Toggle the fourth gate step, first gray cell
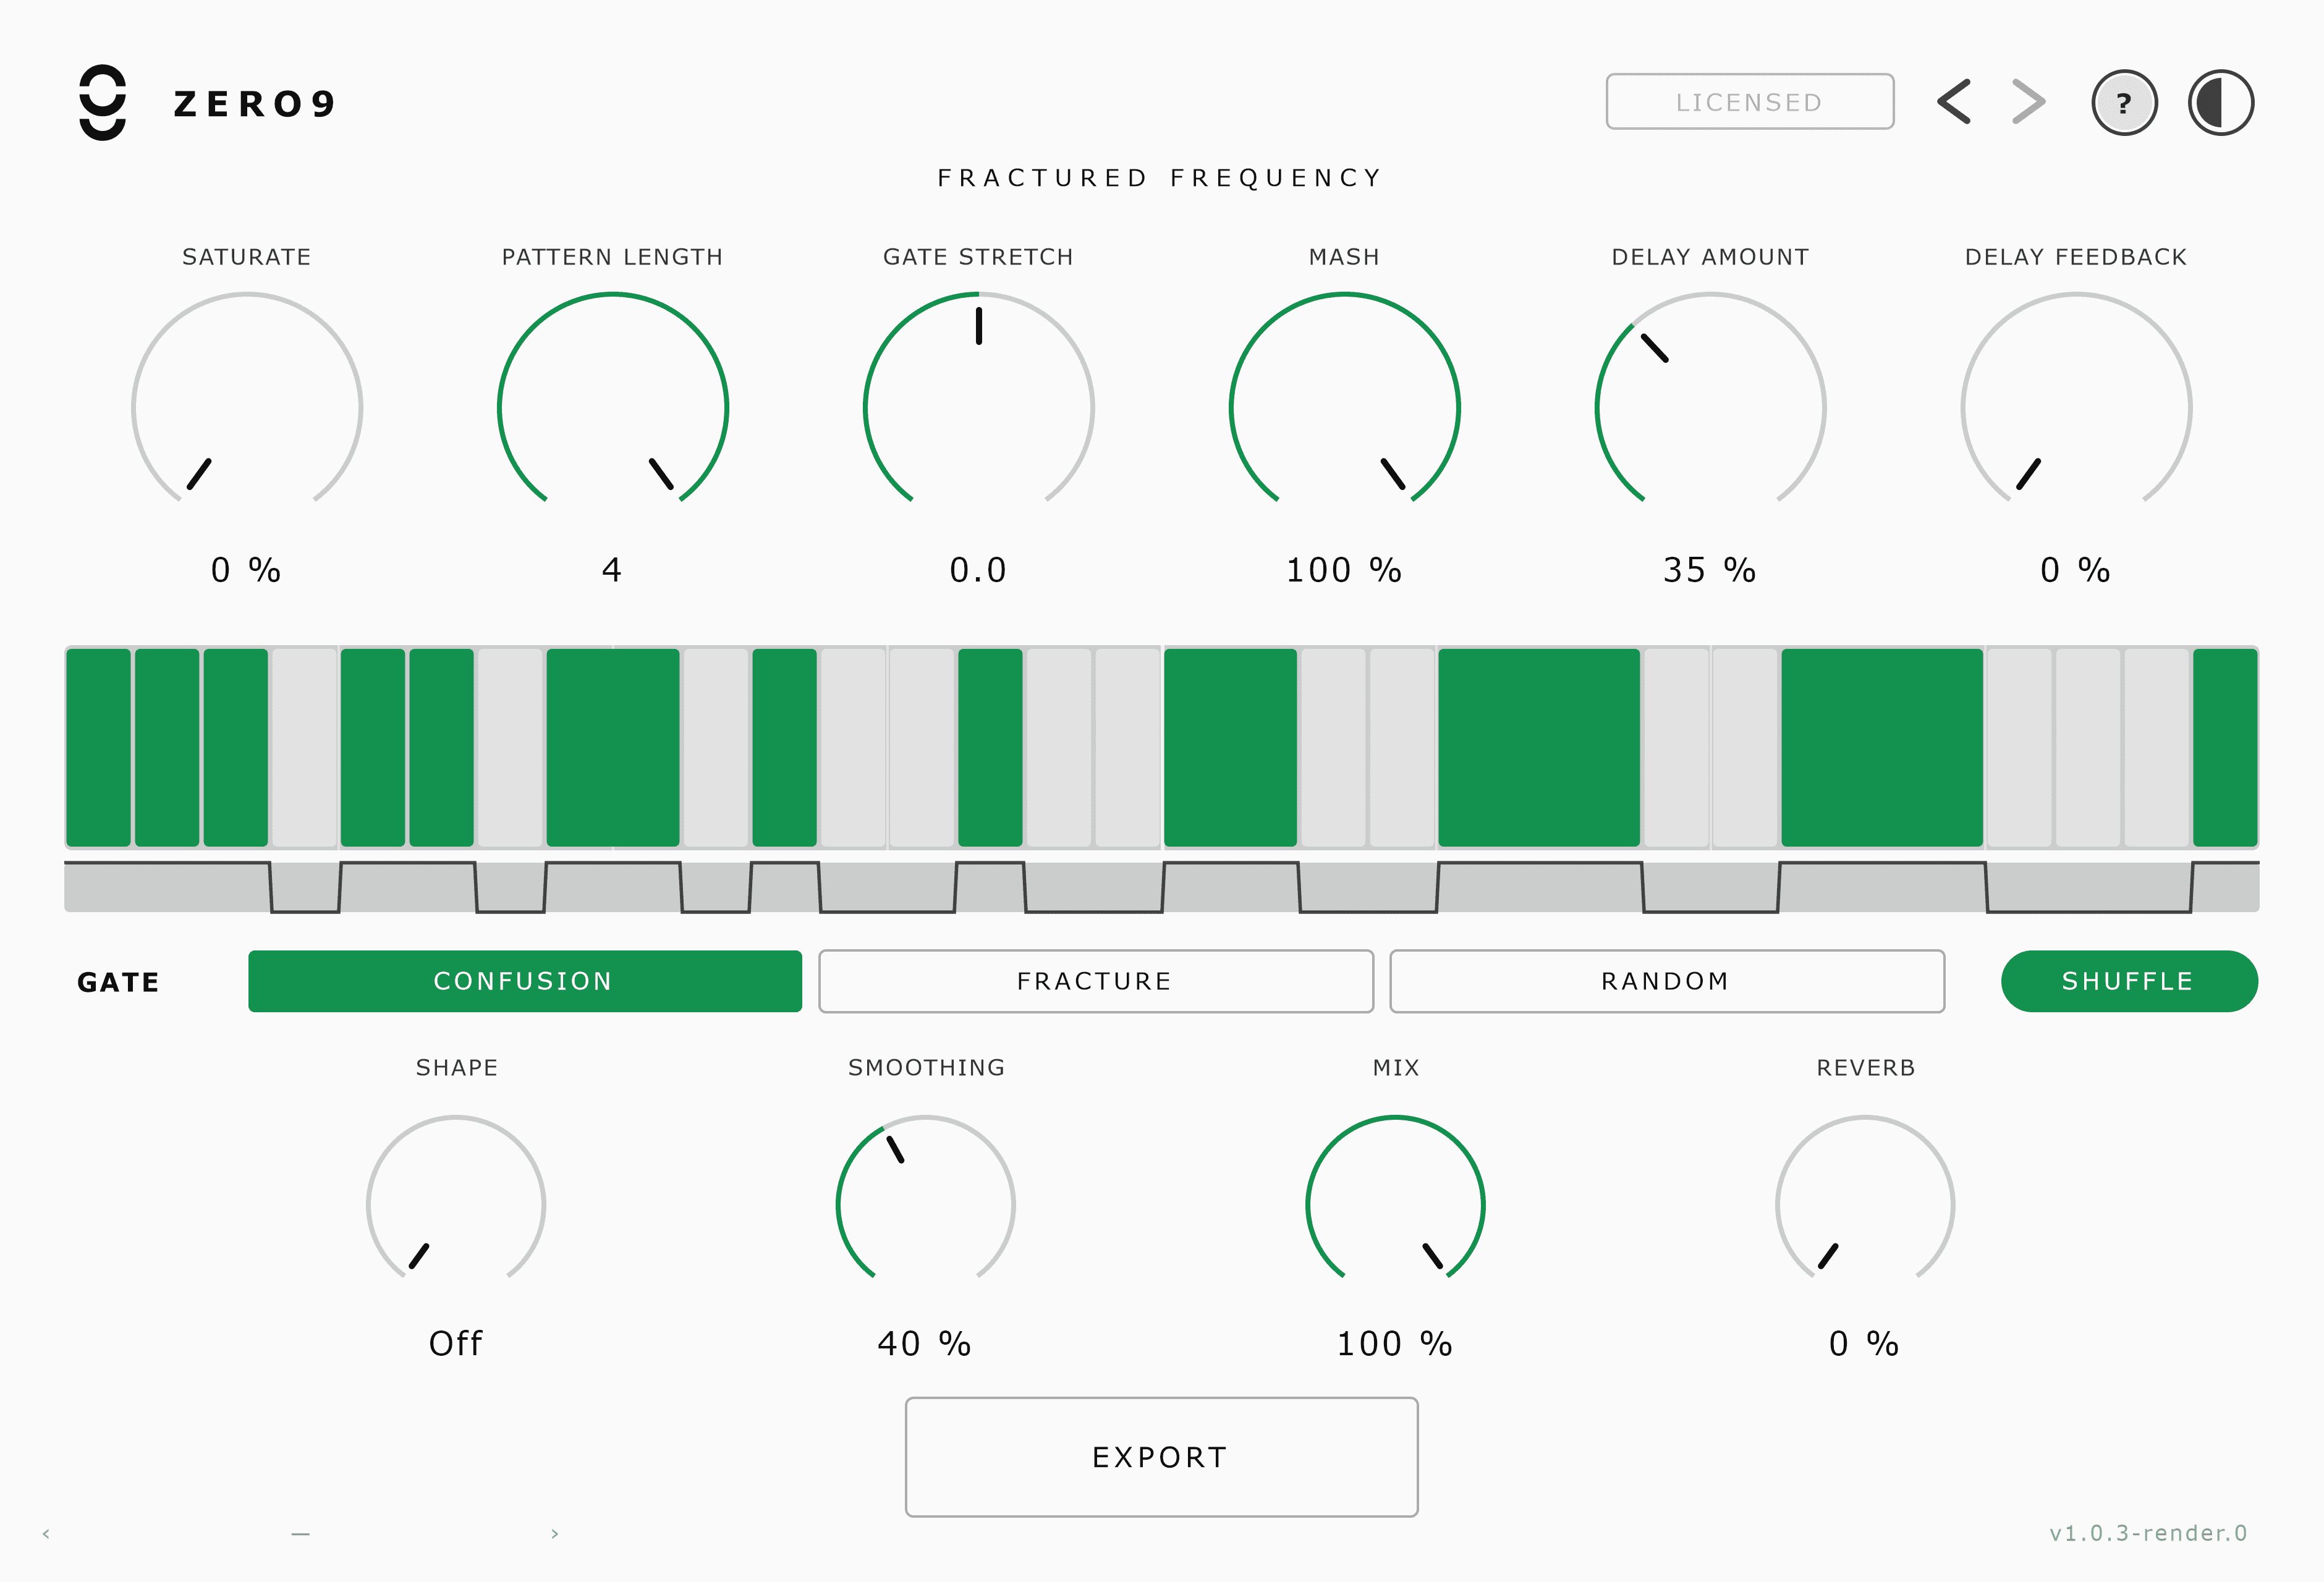This screenshot has width=2324, height=1582. click(x=304, y=747)
